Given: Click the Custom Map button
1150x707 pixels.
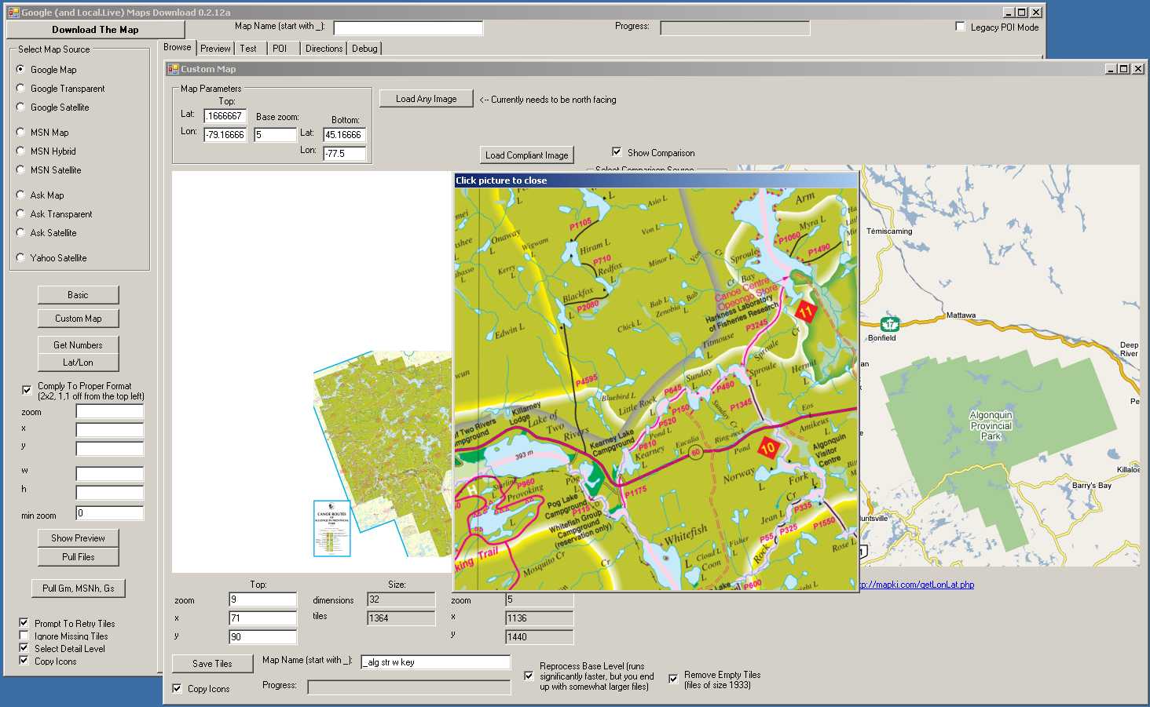Looking at the screenshot, I should pyautogui.click(x=78, y=319).
